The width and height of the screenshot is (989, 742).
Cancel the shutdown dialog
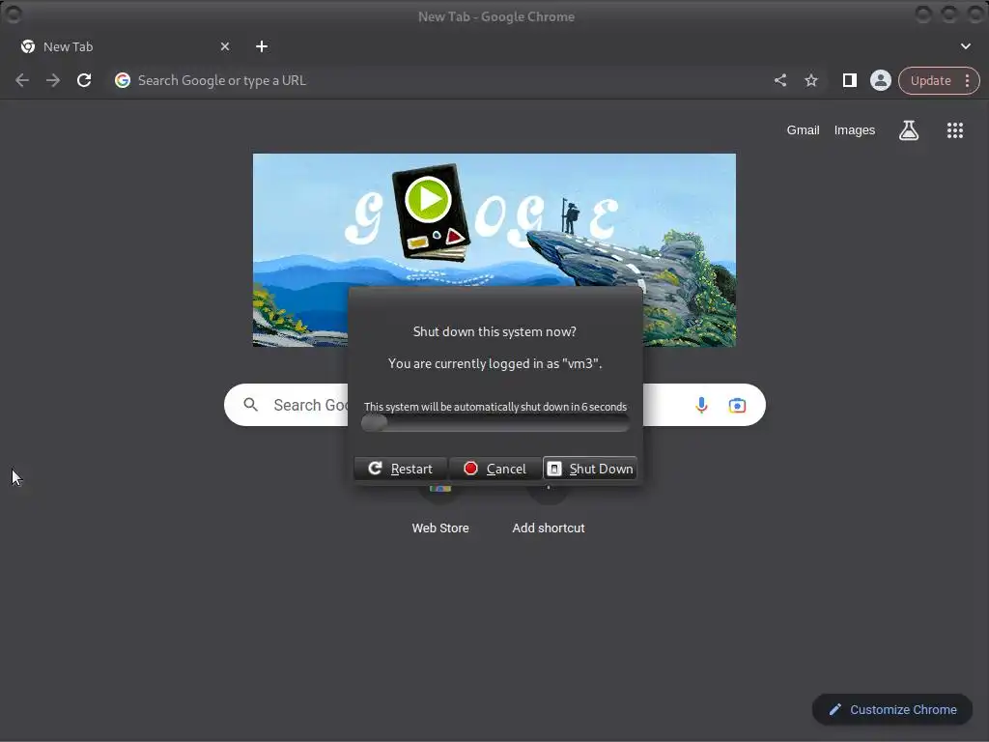tap(495, 469)
